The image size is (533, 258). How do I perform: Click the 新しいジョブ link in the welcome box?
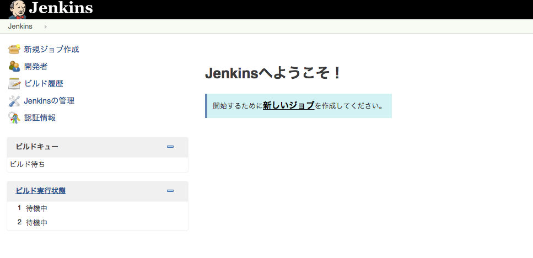289,106
